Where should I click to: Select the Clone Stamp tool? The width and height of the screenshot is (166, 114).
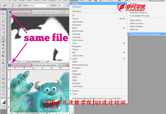3,44
